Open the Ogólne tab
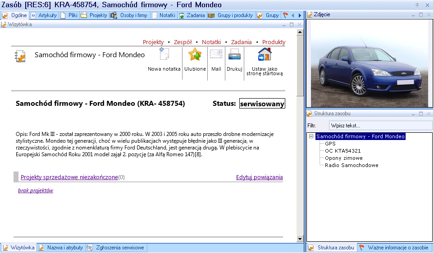The width and height of the screenshot is (434, 253). pyautogui.click(x=14, y=15)
